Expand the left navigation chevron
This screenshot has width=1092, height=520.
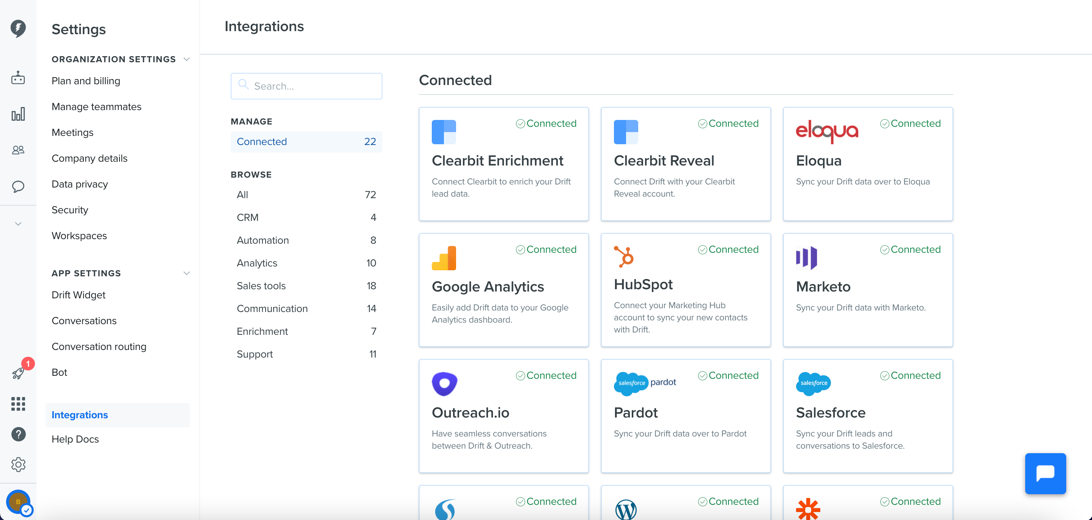click(x=18, y=224)
